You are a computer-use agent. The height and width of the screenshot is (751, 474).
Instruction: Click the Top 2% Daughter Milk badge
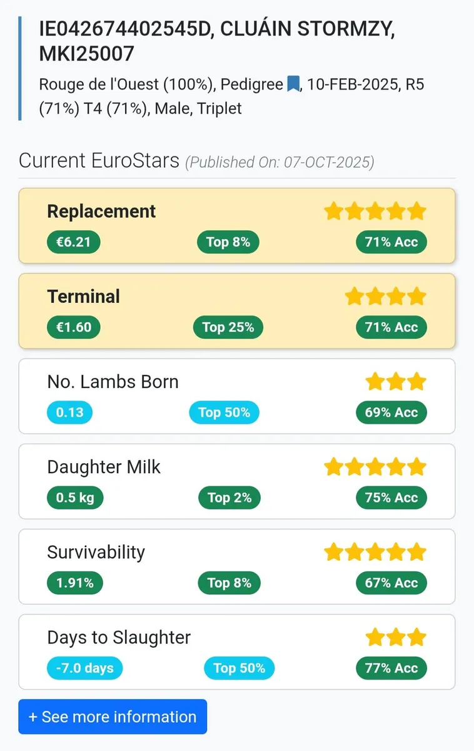click(229, 498)
